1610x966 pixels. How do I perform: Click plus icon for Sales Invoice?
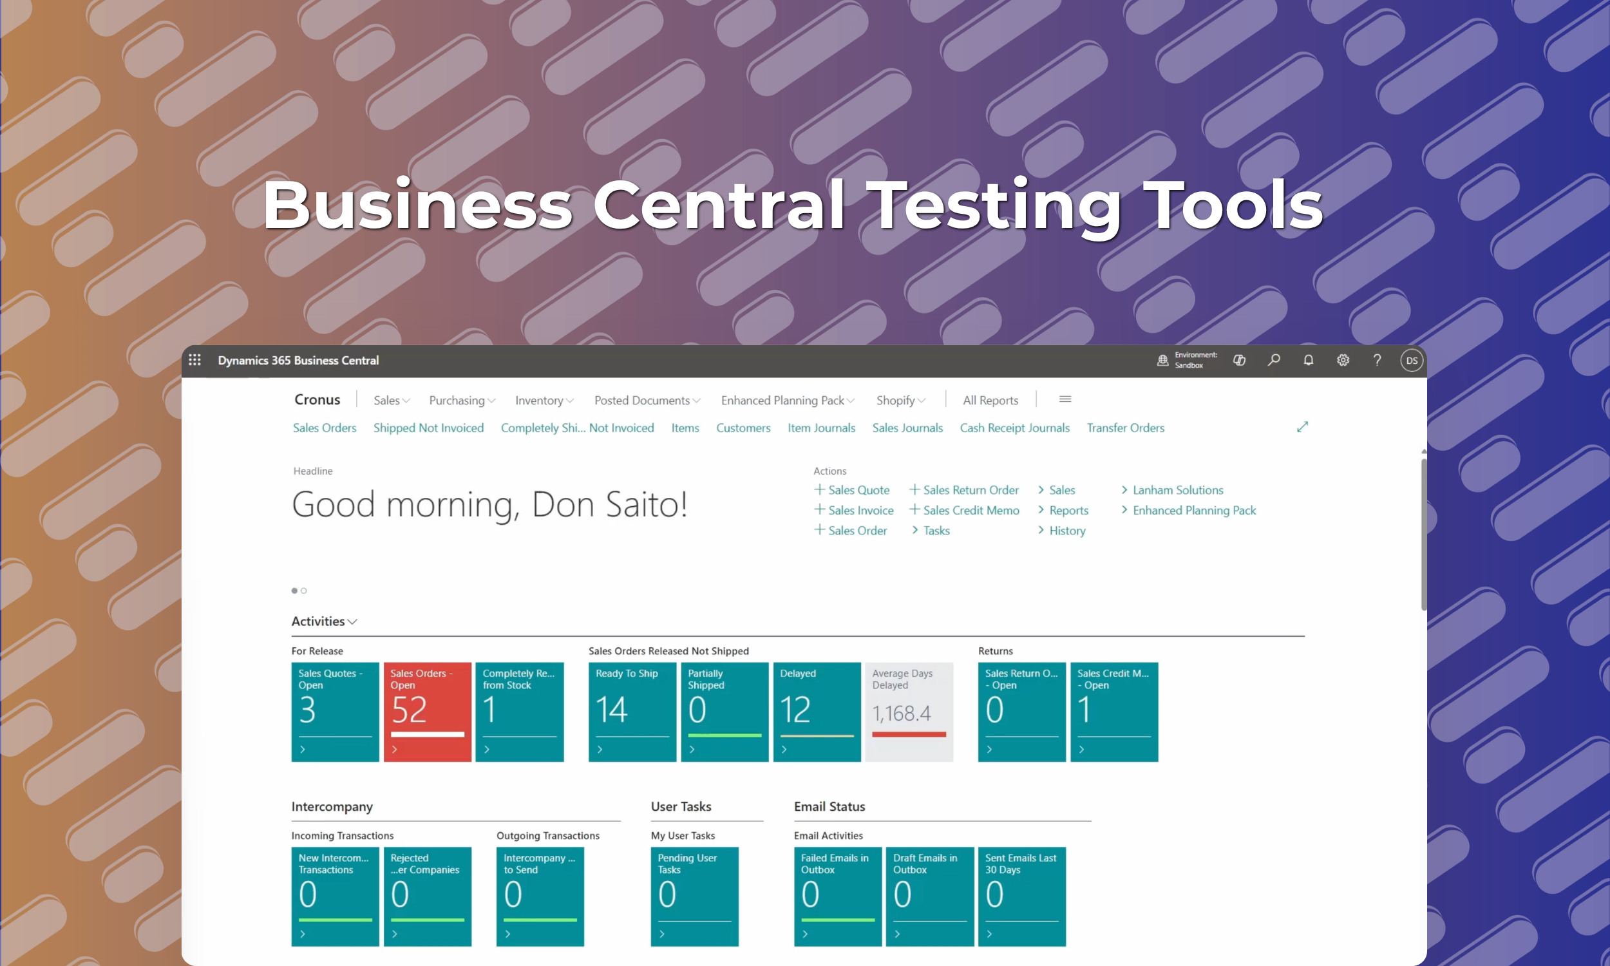[819, 509]
